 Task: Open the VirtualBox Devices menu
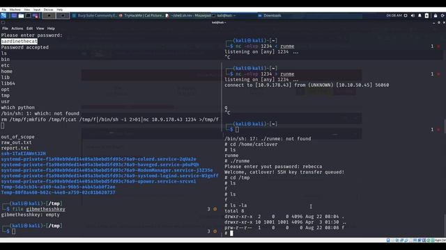coord(48,10)
